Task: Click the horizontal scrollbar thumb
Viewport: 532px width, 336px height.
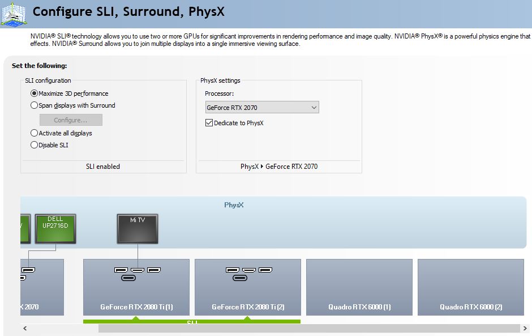Action: coord(309,328)
